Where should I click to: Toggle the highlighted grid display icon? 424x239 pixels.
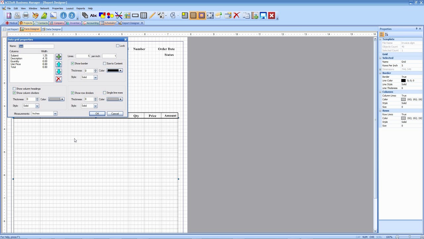pyautogui.click(x=193, y=15)
